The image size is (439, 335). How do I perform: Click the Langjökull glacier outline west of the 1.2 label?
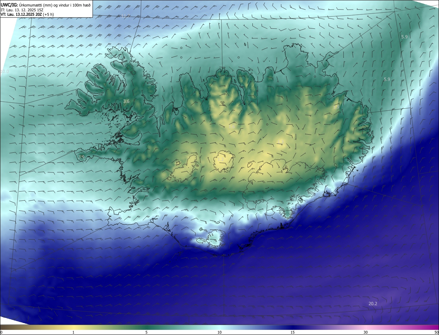(x=184, y=168)
